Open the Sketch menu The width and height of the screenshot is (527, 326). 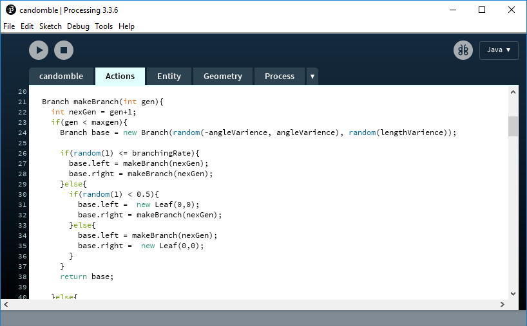pos(50,26)
